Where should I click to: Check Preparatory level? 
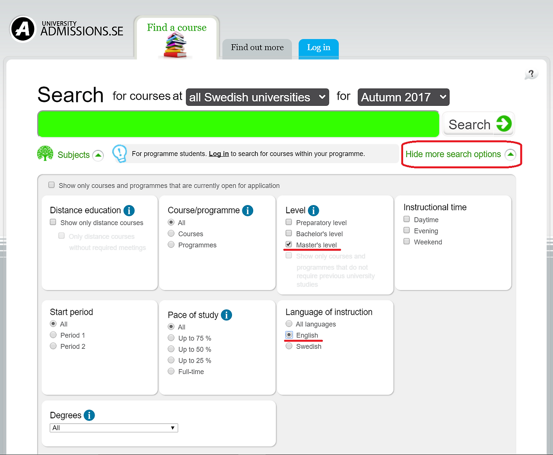[x=289, y=222]
